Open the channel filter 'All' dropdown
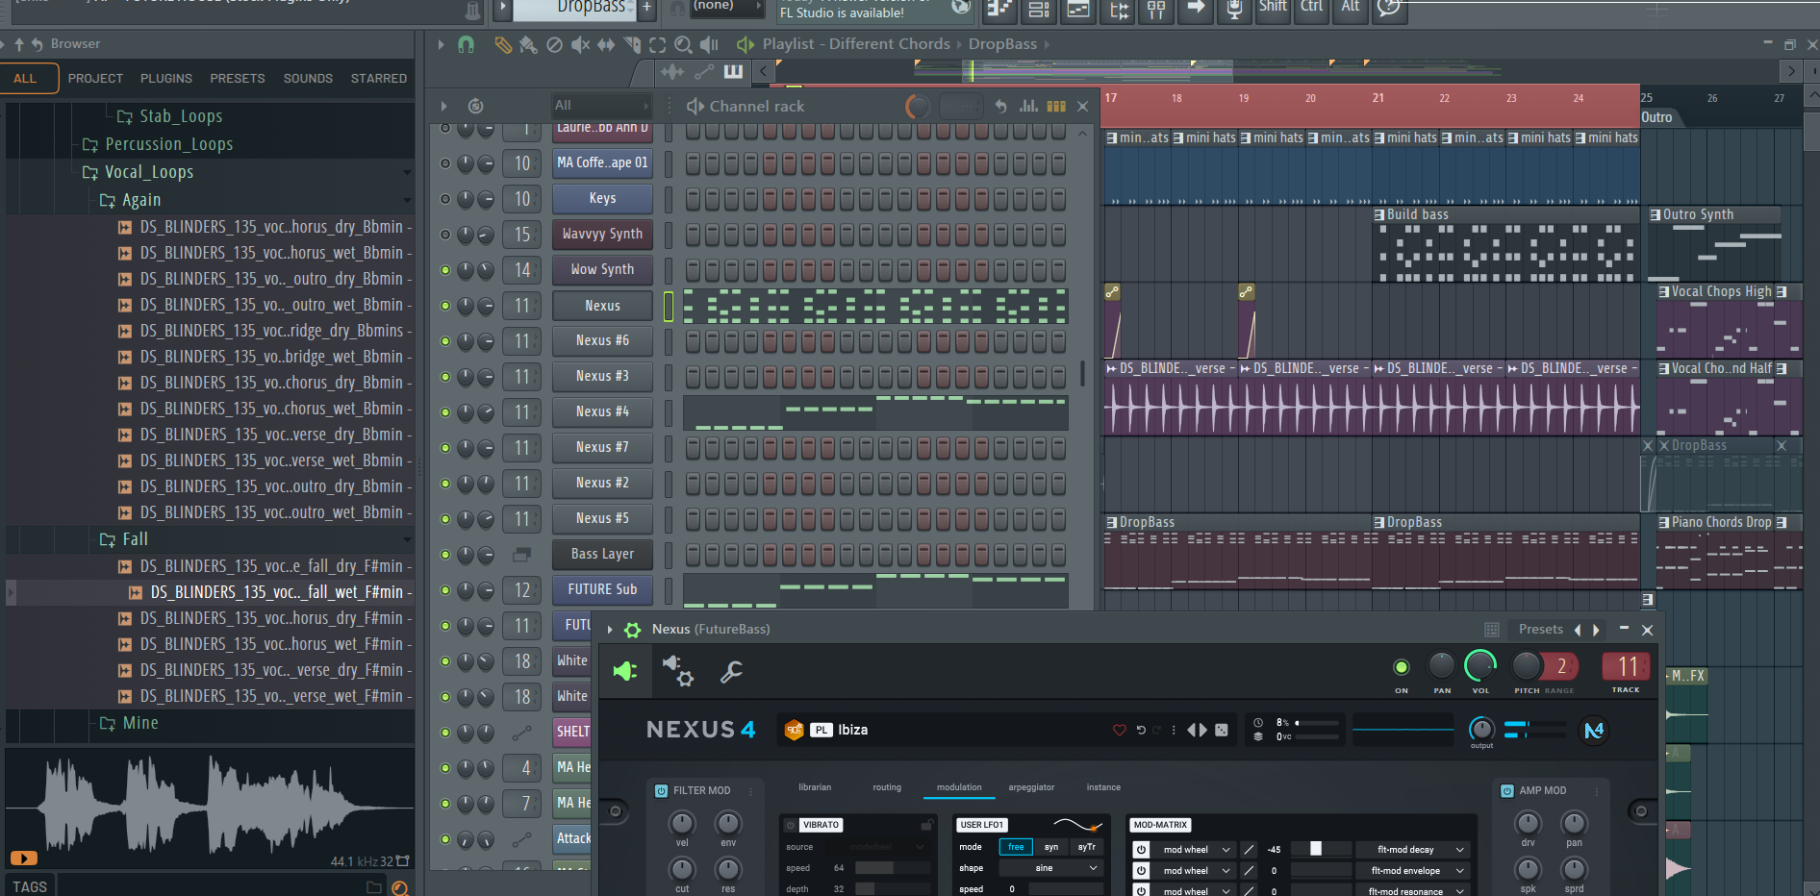The width and height of the screenshot is (1820, 896). 601,106
